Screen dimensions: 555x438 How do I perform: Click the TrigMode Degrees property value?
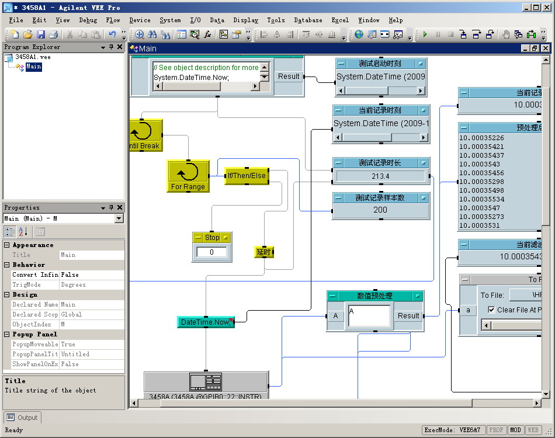coord(92,284)
